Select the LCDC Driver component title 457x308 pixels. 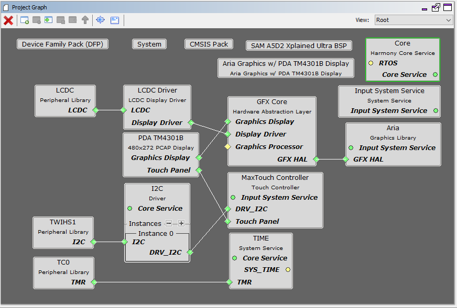click(x=157, y=90)
